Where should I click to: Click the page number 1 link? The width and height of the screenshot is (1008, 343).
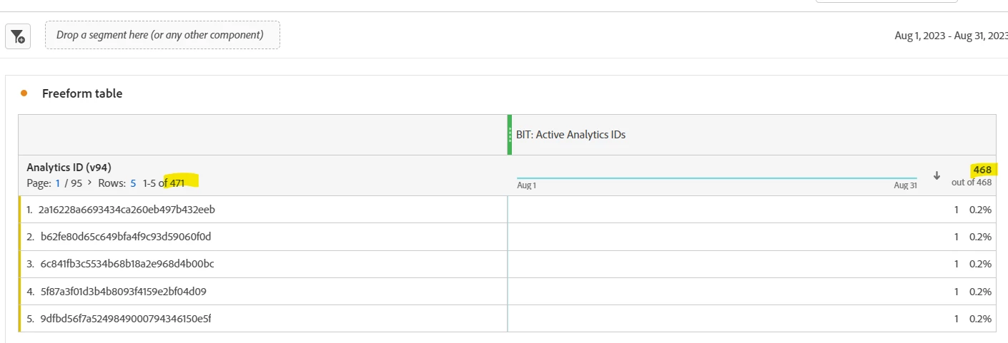click(58, 183)
